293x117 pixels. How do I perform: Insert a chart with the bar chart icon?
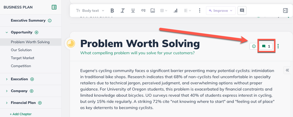(x=175, y=11)
